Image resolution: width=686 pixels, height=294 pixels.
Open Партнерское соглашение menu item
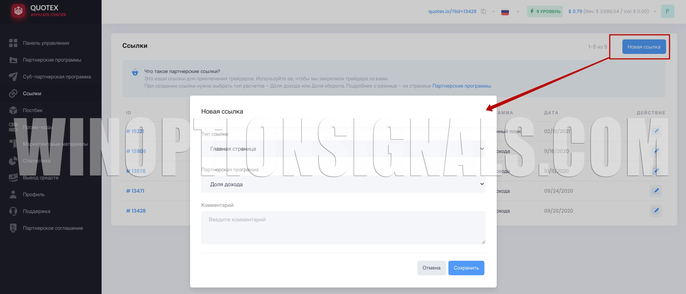[53, 228]
